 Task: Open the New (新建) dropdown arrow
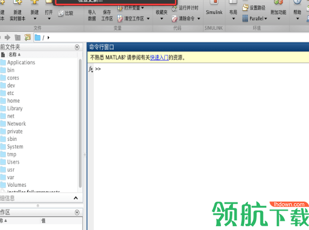35,19
